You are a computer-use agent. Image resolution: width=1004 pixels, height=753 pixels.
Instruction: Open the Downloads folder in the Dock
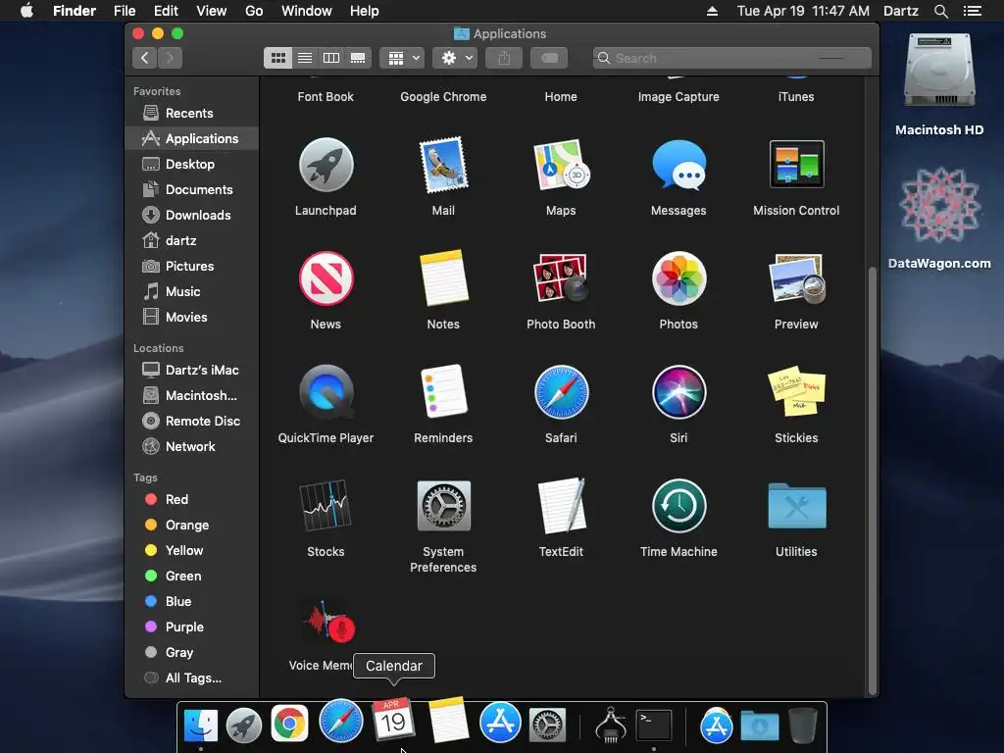pos(760,726)
